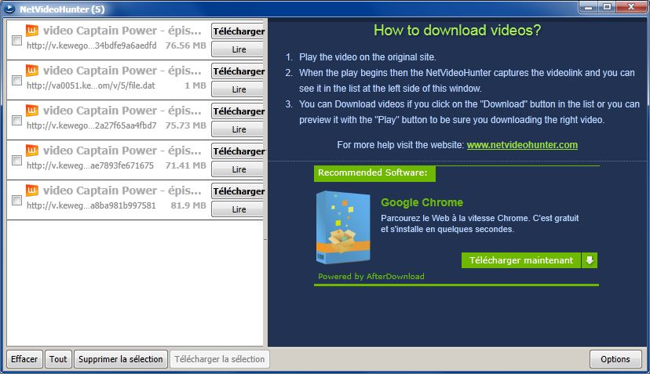Click the Télécharger maintenant button
The image size is (650, 374).
[521, 260]
